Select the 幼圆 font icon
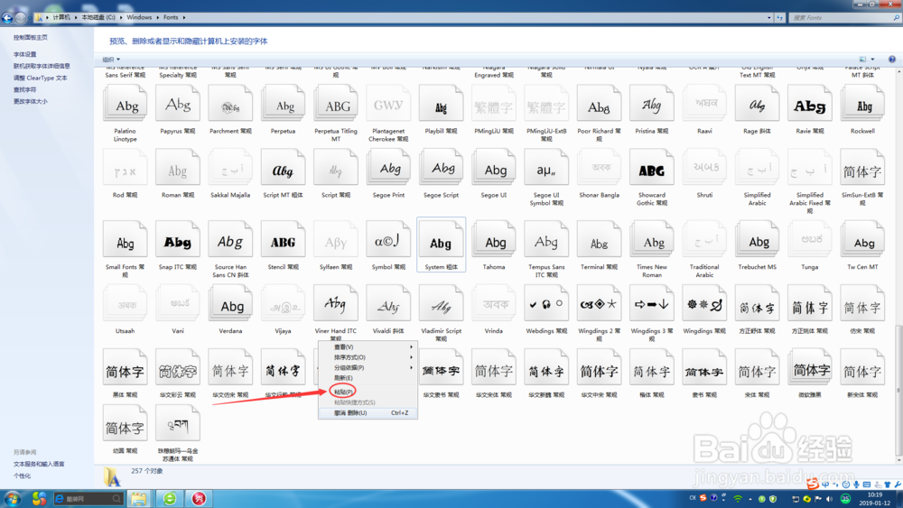The image size is (903, 508). [x=126, y=424]
